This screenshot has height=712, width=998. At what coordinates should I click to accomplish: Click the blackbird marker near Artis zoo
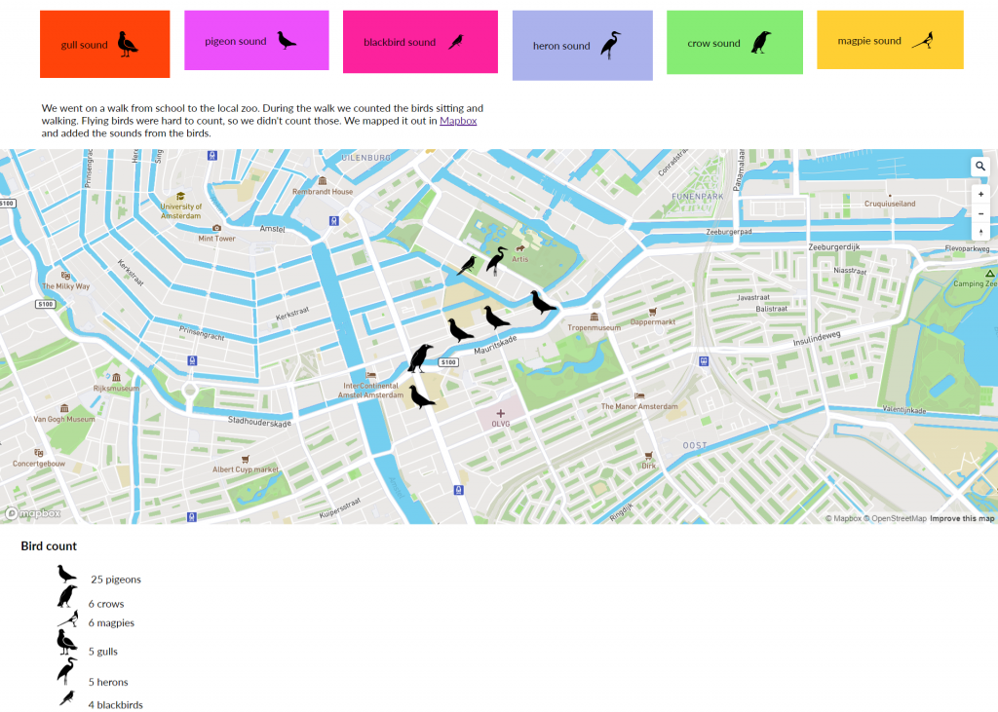coord(467,265)
